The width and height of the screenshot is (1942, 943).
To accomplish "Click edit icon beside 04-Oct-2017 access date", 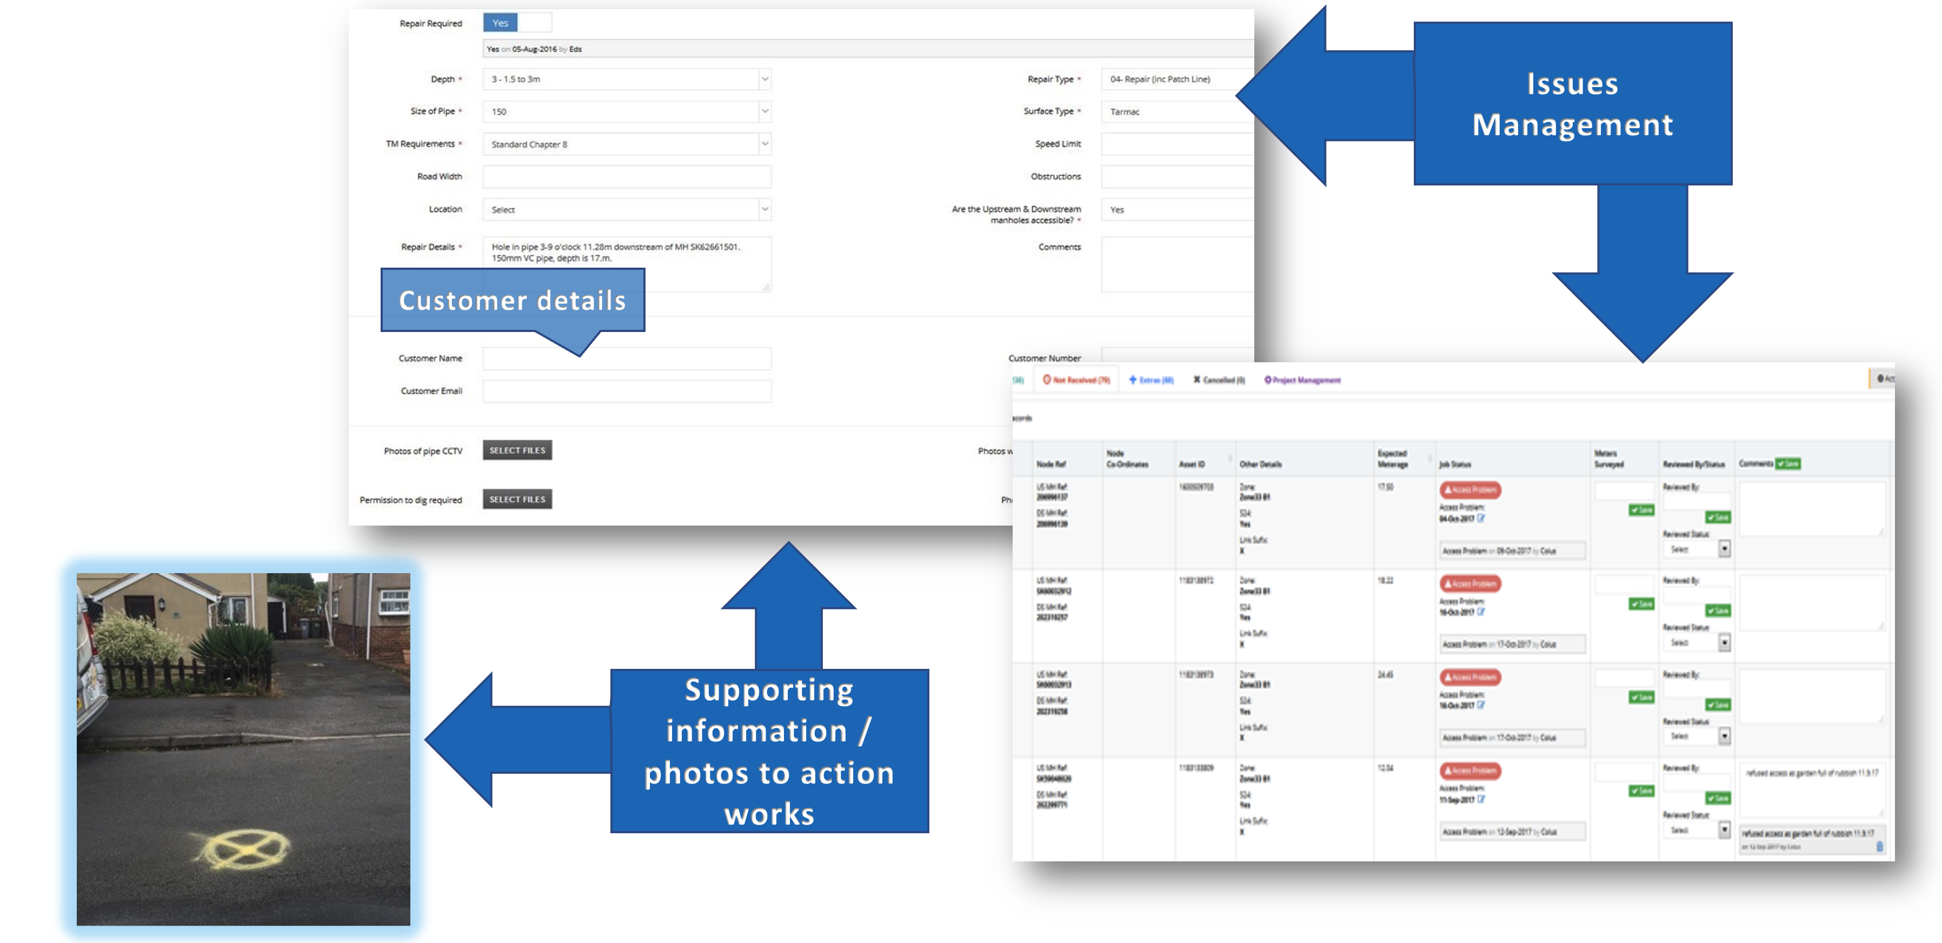I will tap(1481, 519).
